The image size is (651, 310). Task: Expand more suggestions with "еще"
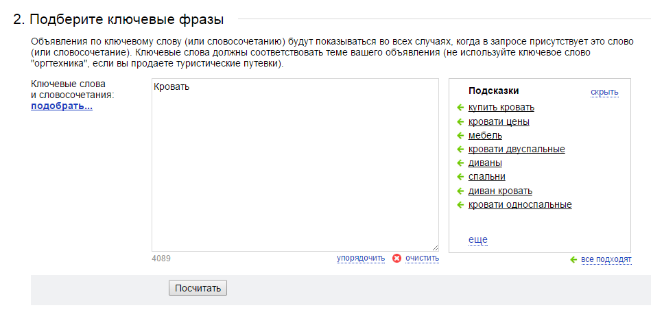pos(478,240)
